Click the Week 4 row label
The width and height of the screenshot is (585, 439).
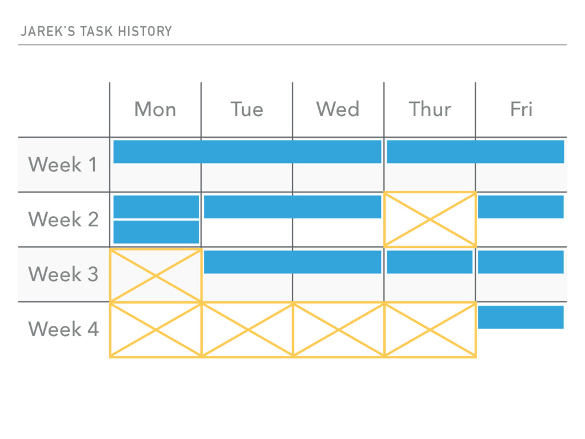63,329
